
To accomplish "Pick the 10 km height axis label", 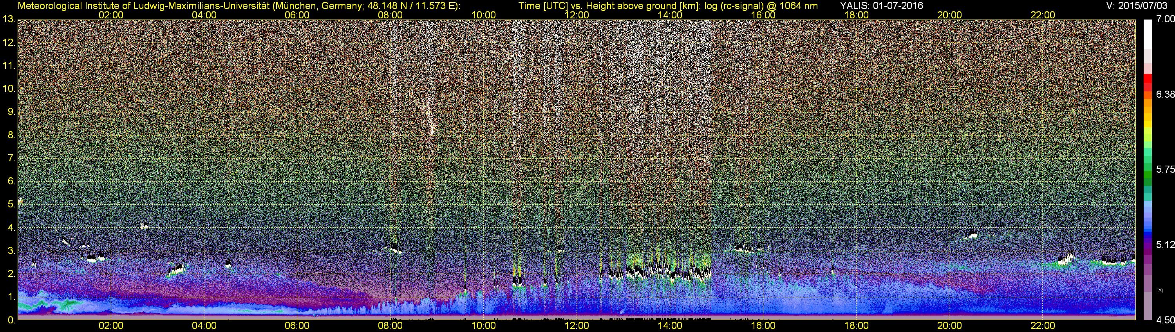I will click(9, 89).
